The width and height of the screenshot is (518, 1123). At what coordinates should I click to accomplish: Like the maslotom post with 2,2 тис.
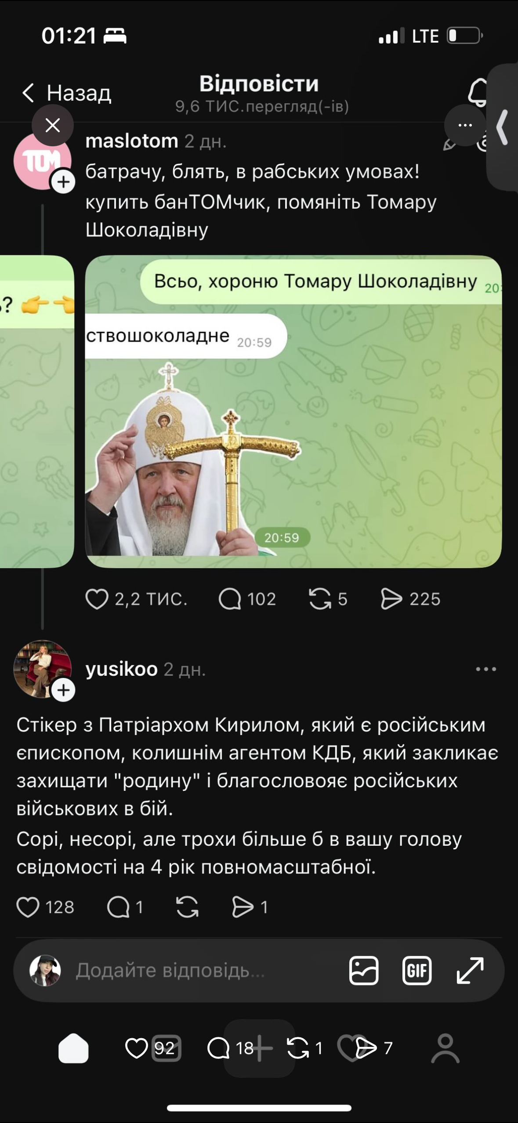point(97,599)
